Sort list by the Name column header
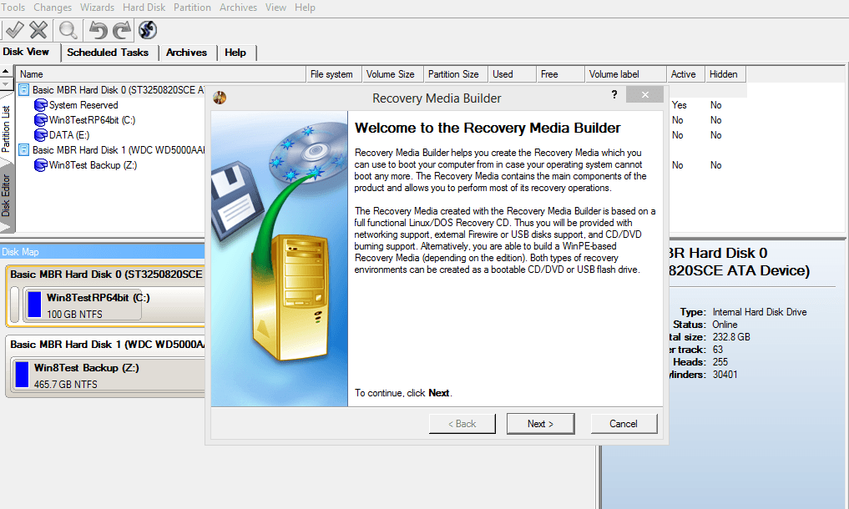 click(32, 74)
